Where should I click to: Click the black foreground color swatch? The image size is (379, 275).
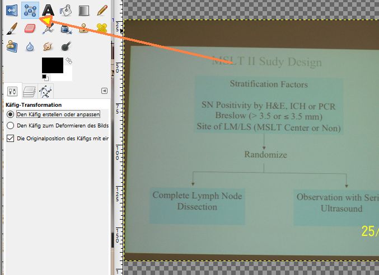[x=53, y=66]
